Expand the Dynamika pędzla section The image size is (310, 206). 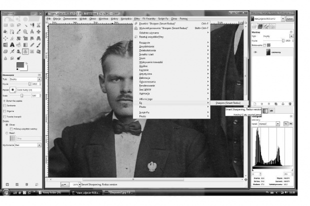tap(4, 101)
